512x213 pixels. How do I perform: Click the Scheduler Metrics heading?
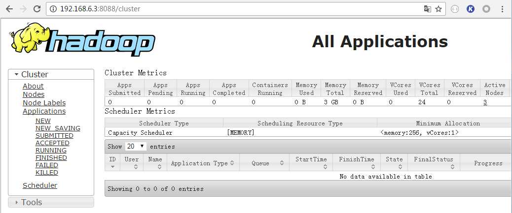click(x=140, y=111)
